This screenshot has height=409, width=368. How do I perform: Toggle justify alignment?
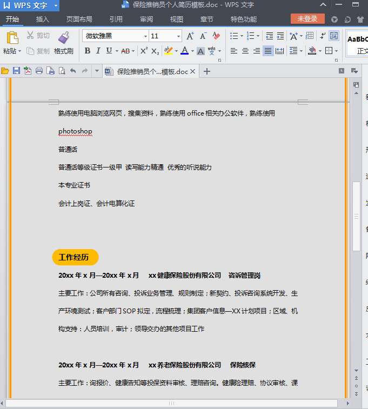click(x=268, y=51)
